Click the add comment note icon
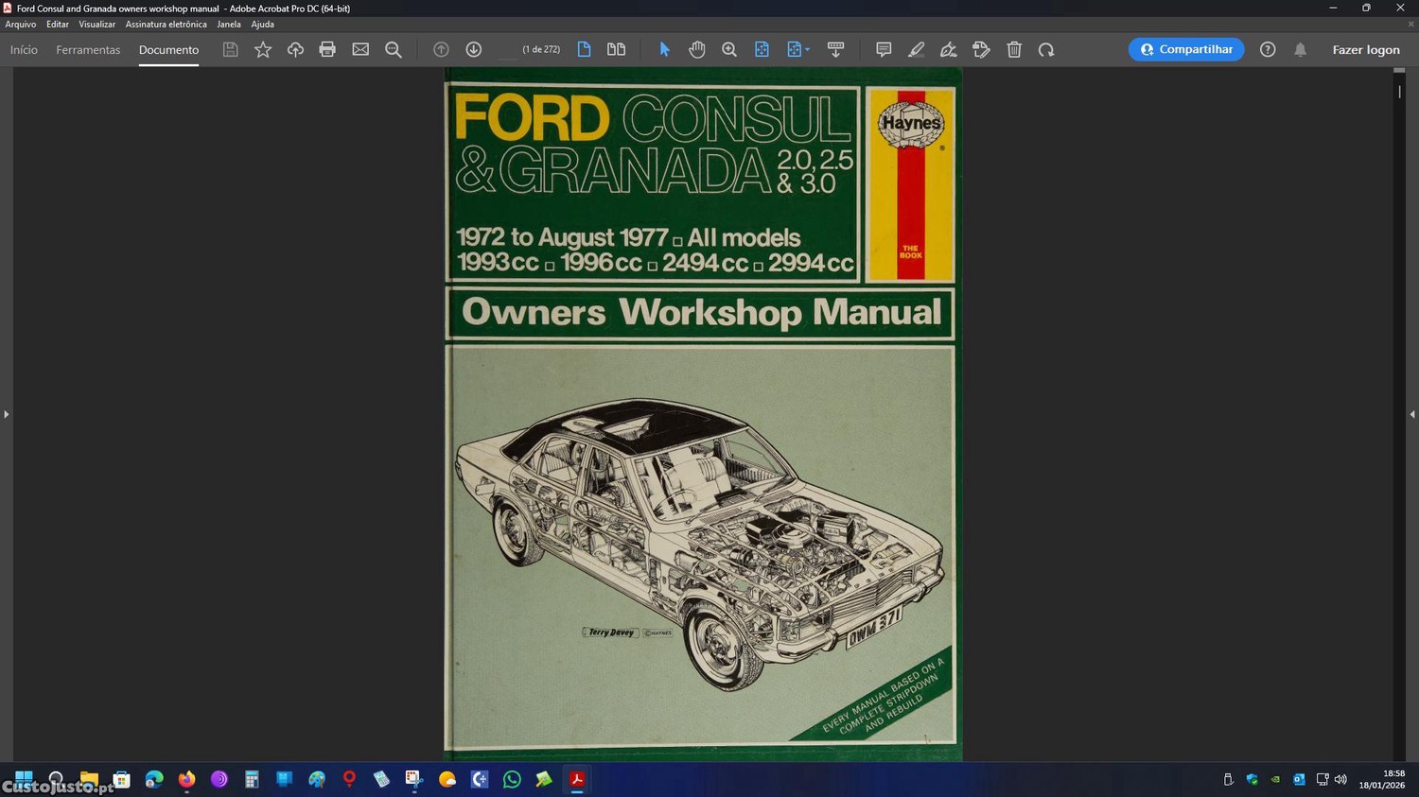 tap(884, 49)
